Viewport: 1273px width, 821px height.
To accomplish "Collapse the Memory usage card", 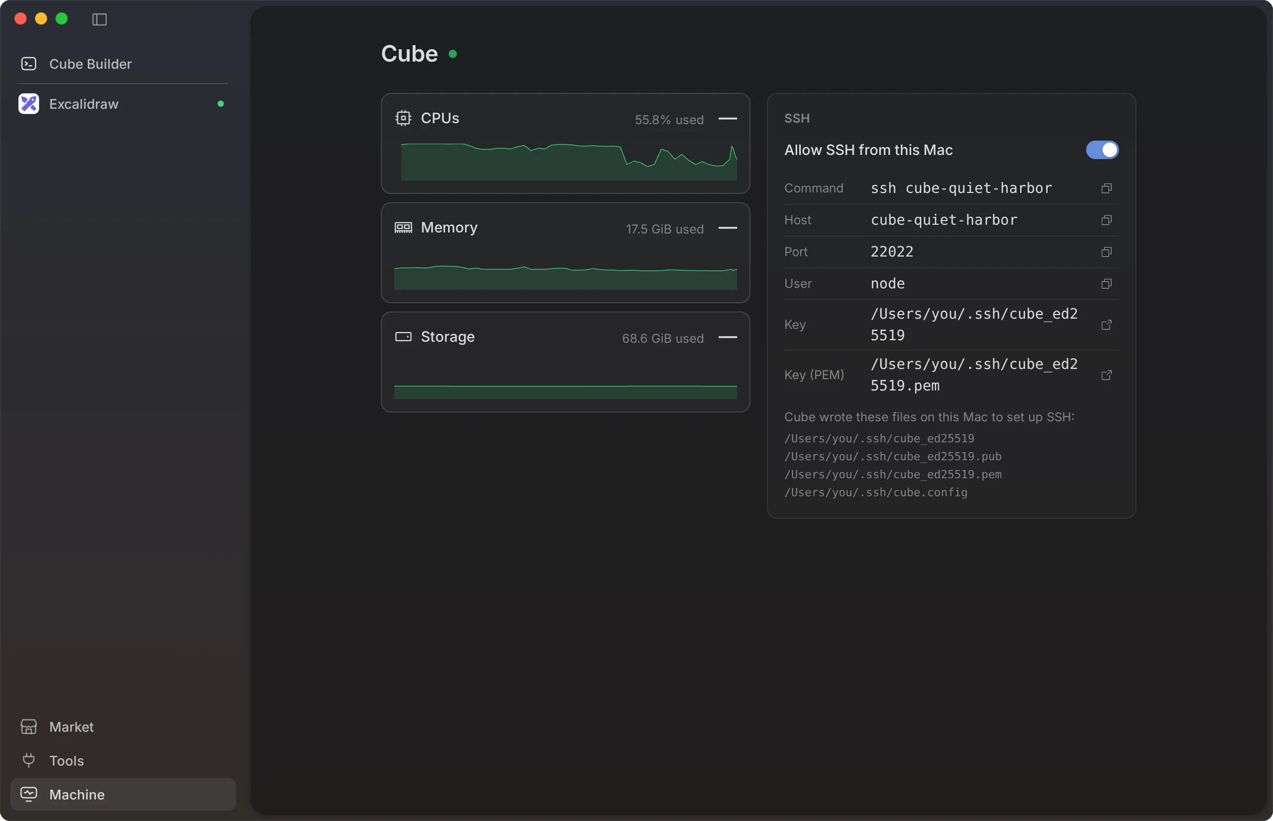I will click(x=728, y=228).
